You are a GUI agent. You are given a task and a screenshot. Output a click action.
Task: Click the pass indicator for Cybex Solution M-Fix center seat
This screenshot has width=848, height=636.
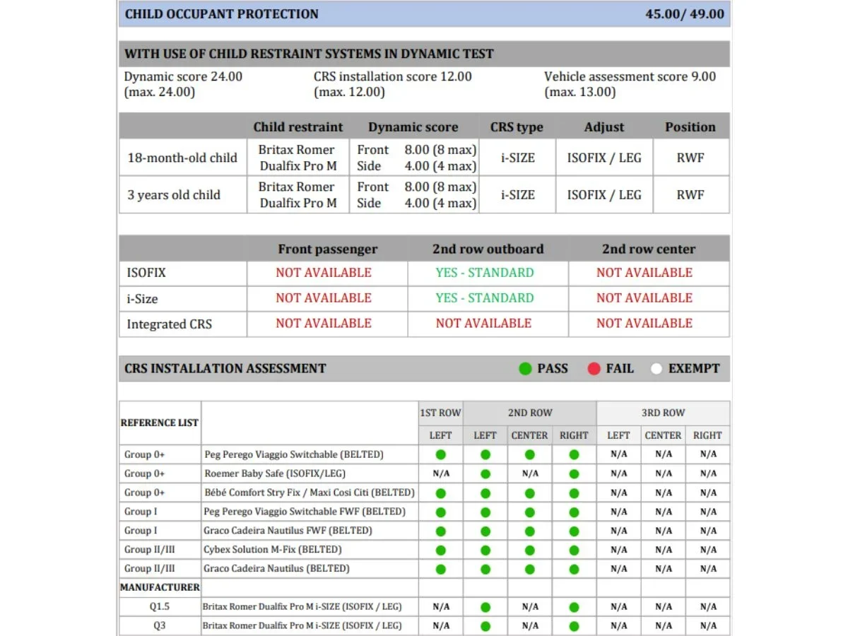tap(529, 550)
